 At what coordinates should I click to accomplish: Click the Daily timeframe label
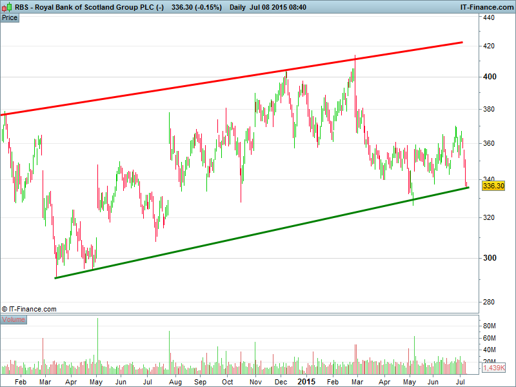(x=239, y=7)
